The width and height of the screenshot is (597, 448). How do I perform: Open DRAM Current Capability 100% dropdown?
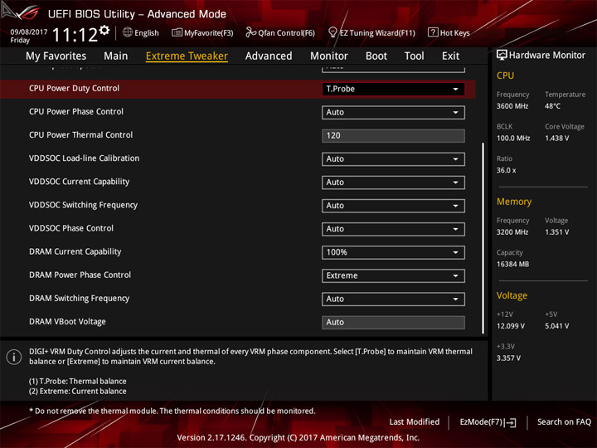[393, 252]
